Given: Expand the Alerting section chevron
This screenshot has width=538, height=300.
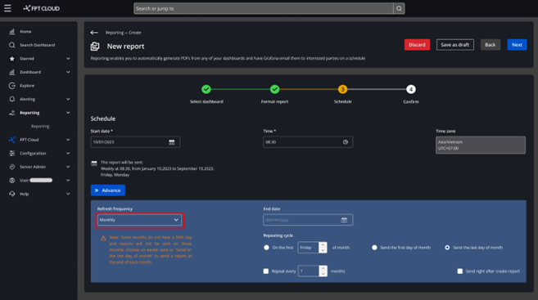Looking at the screenshot, I should [x=68, y=99].
